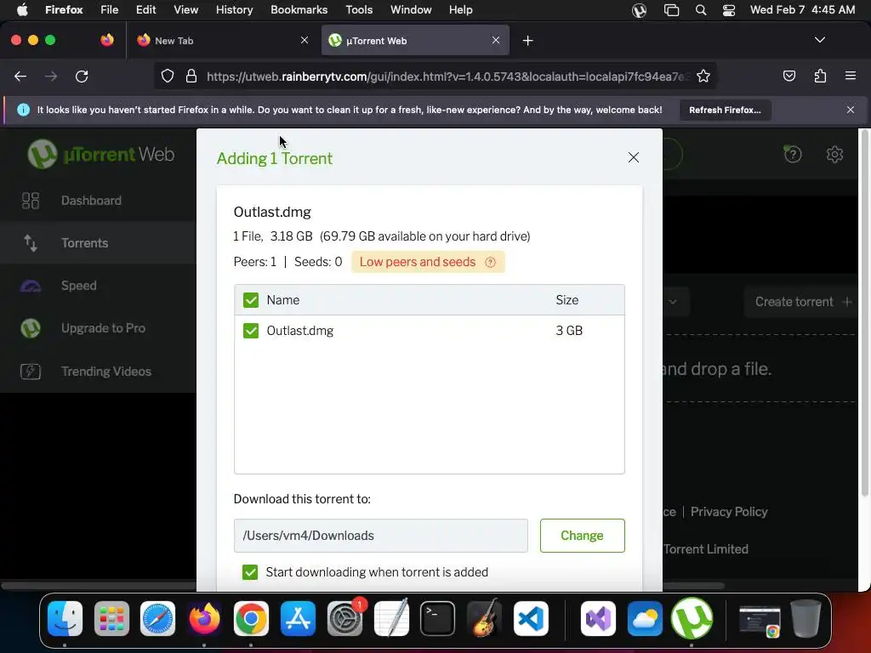
Task: Go back with browser back arrow
Action: coord(20,76)
